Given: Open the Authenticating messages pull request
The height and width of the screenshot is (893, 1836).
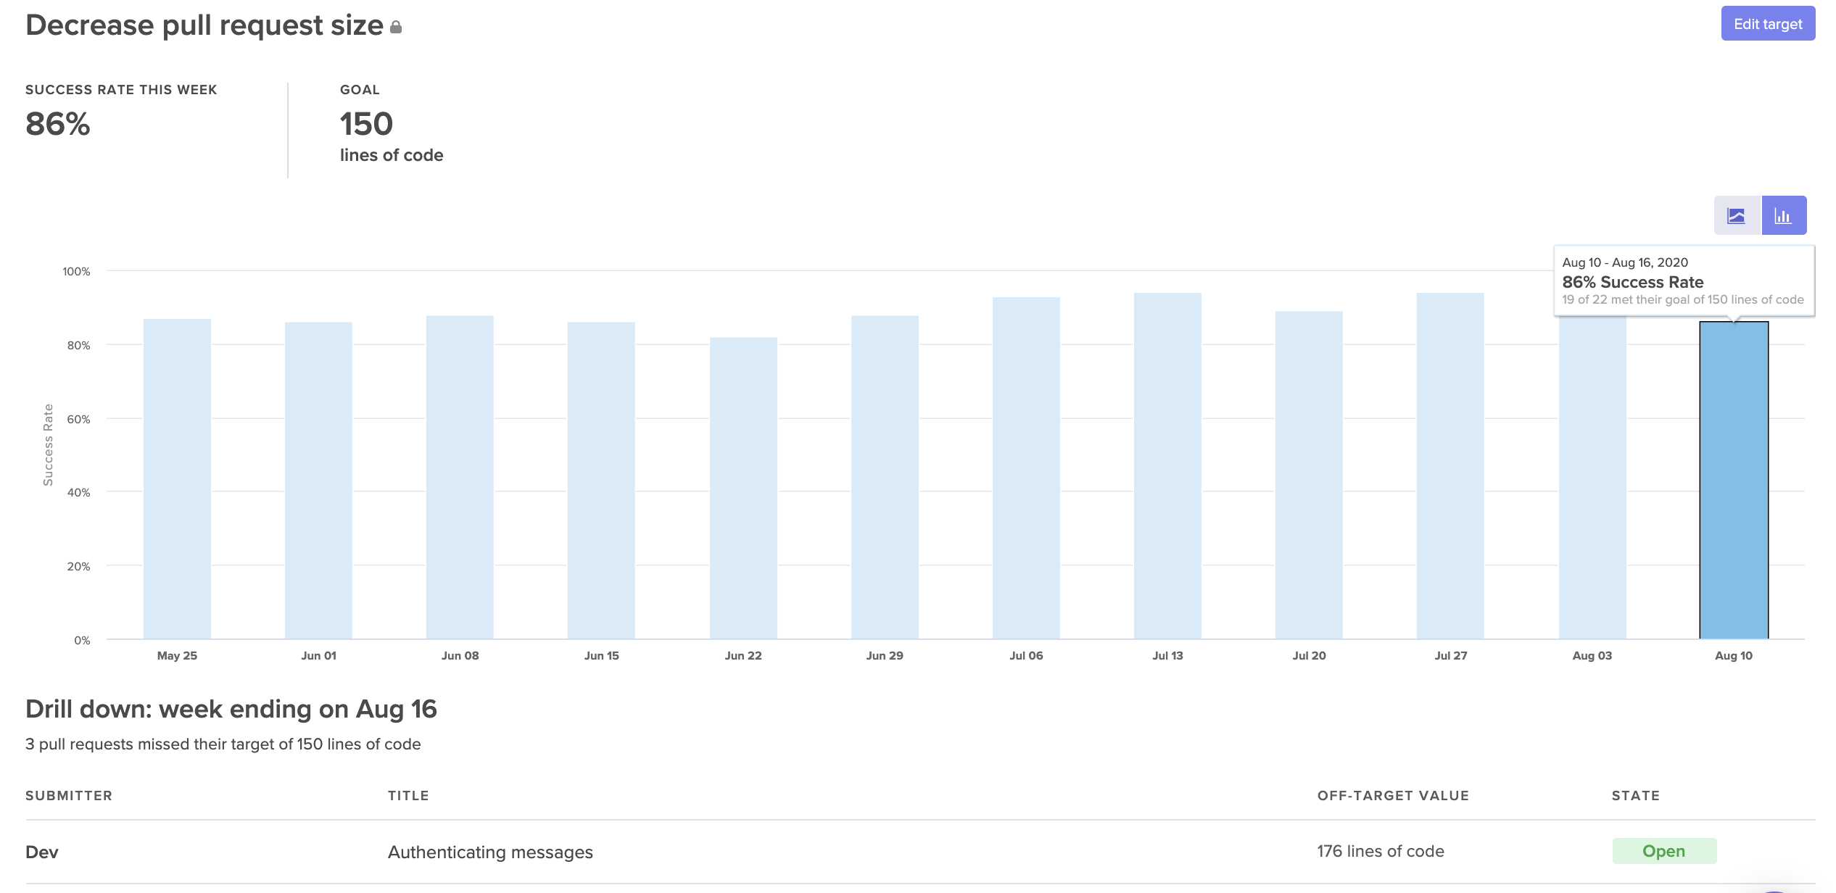Looking at the screenshot, I should coord(490,852).
